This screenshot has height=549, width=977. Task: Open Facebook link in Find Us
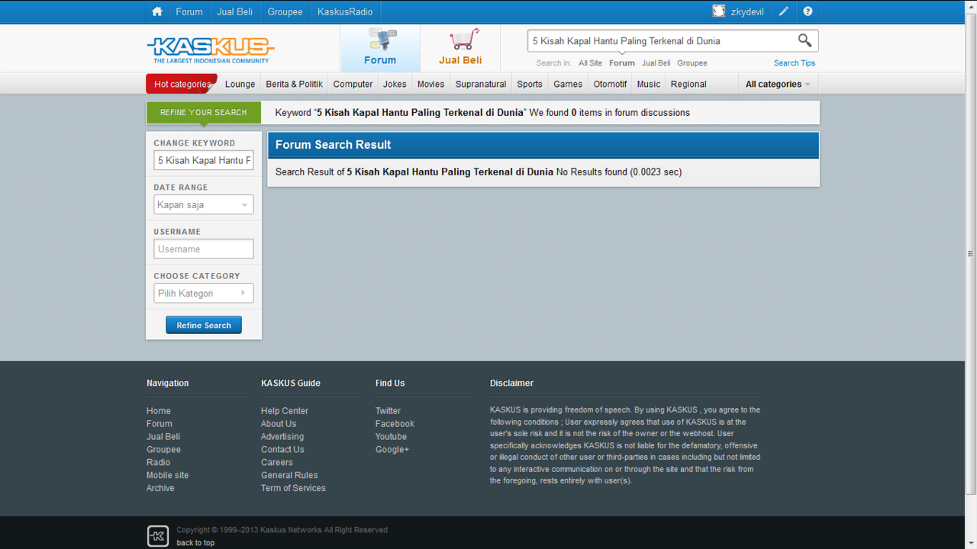point(395,424)
